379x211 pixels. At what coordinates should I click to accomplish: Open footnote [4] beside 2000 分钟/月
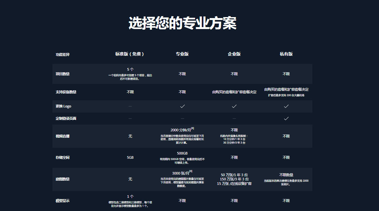pos(192,128)
